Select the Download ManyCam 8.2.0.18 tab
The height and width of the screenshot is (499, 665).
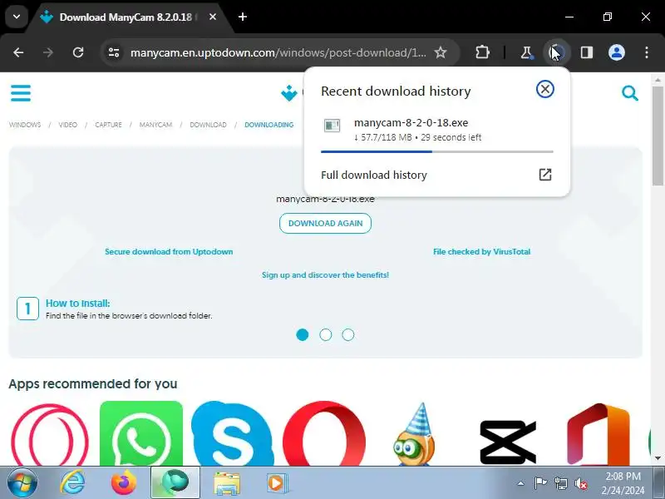[127, 17]
